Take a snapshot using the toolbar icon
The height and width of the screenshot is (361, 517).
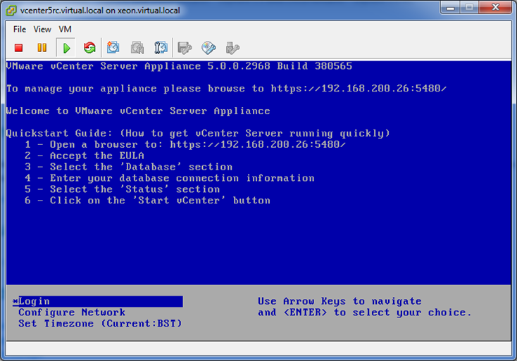(113, 48)
